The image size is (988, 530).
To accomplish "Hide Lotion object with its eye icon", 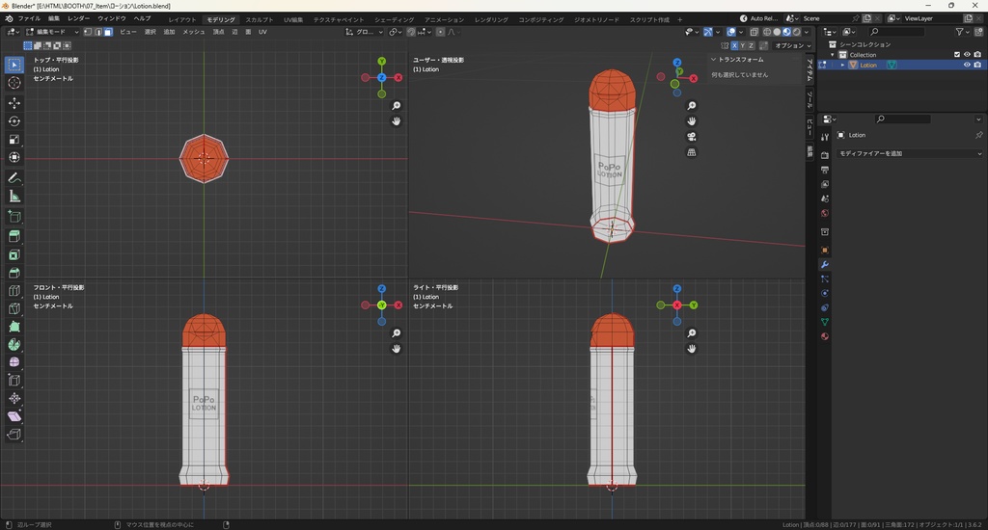I will pyautogui.click(x=967, y=65).
